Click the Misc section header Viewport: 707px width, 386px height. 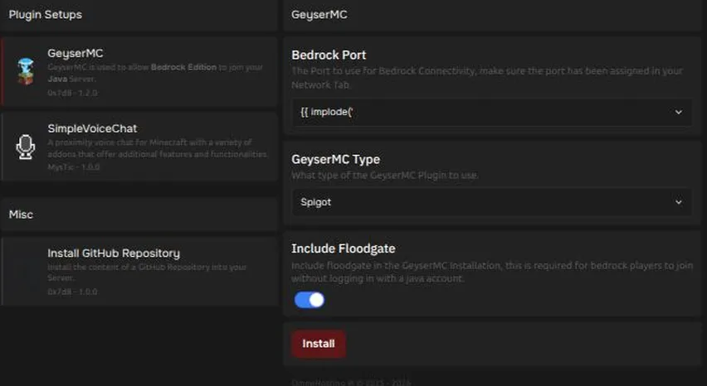coord(21,215)
